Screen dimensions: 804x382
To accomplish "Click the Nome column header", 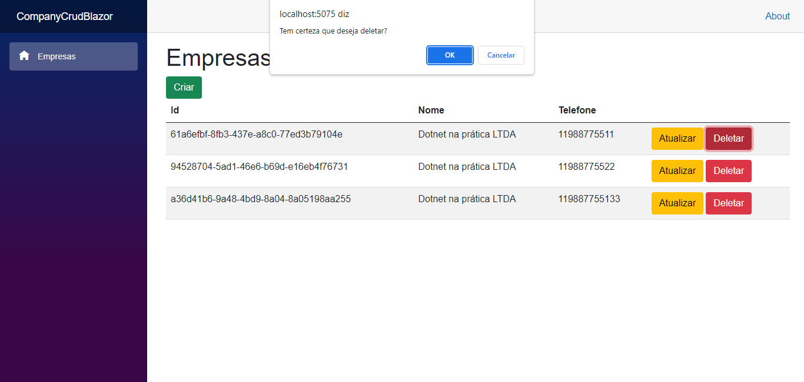I will (x=431, y=110).
